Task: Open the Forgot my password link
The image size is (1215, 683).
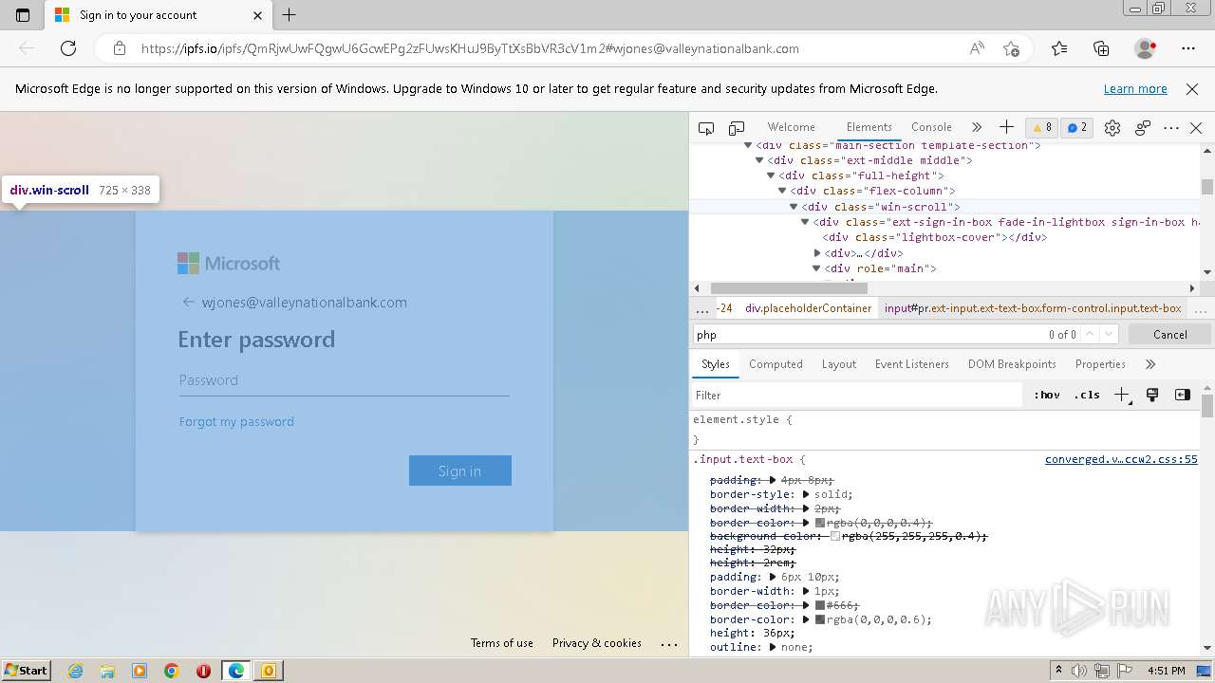Action: pos(236,421)
